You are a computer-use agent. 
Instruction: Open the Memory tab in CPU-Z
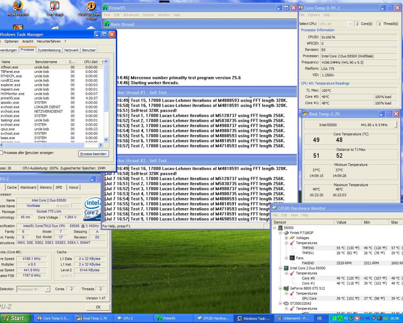tap(46, 188)
